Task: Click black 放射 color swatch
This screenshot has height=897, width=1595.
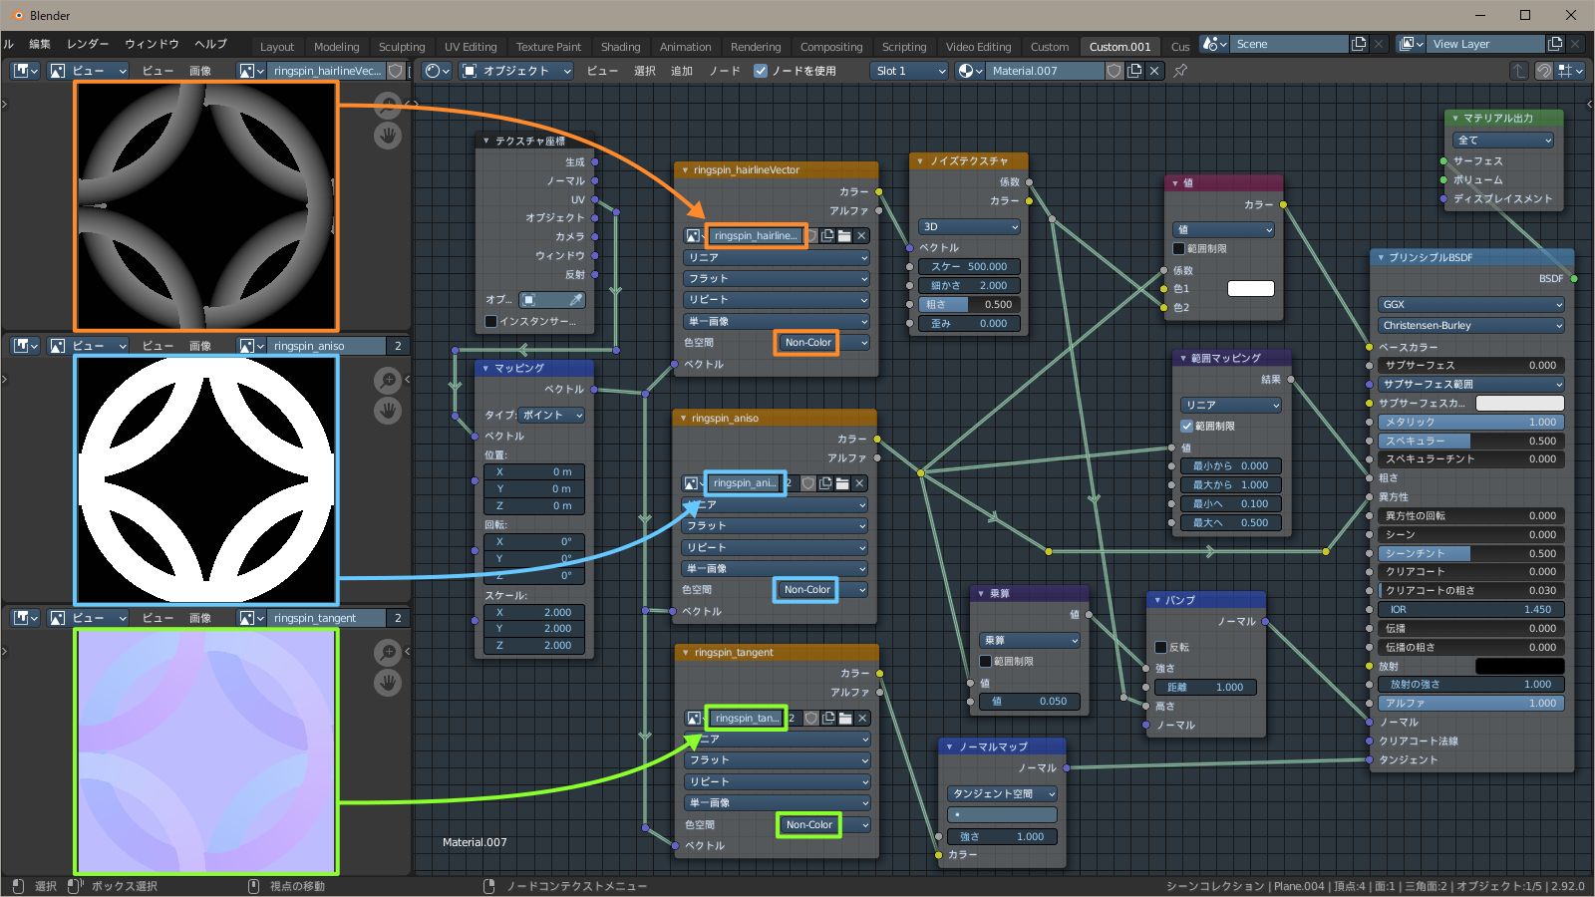Action: pos(1519,667)
